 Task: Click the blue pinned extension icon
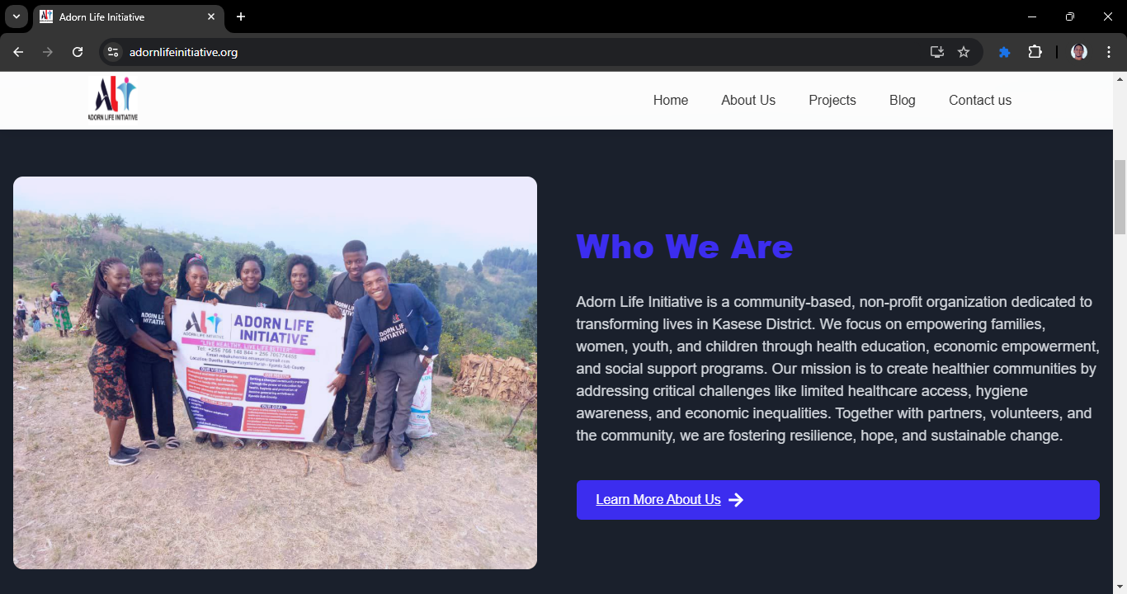1004,52
